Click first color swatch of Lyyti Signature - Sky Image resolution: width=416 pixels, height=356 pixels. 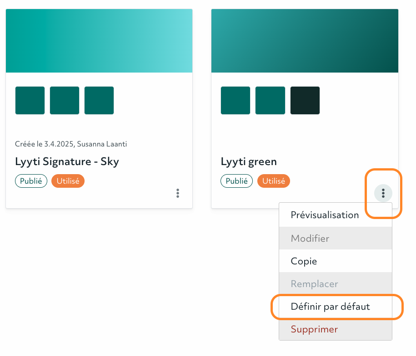point(30,100)
